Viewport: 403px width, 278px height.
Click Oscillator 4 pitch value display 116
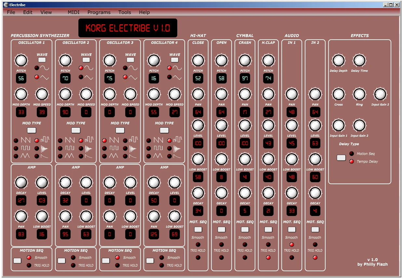coord(154,78)
